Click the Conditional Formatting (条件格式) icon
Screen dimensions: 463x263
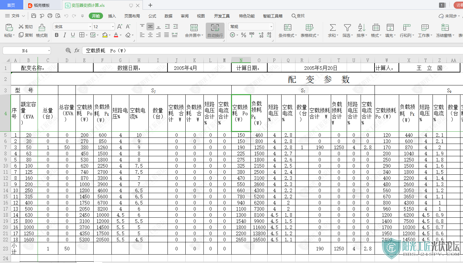(x=287, y=27)
